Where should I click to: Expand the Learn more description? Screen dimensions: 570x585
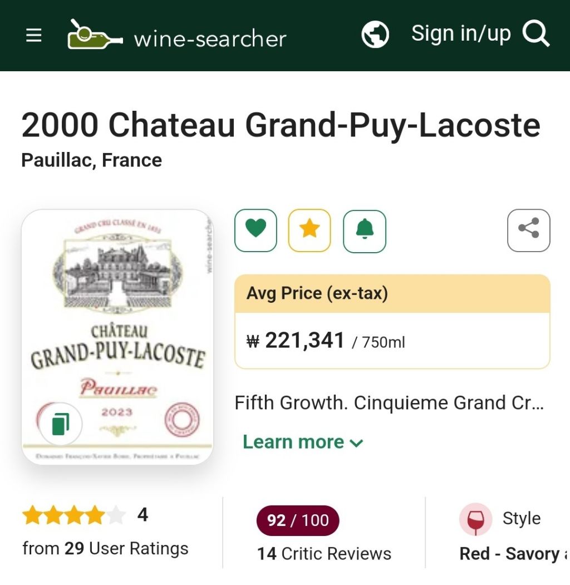click(x=303, y=442)
